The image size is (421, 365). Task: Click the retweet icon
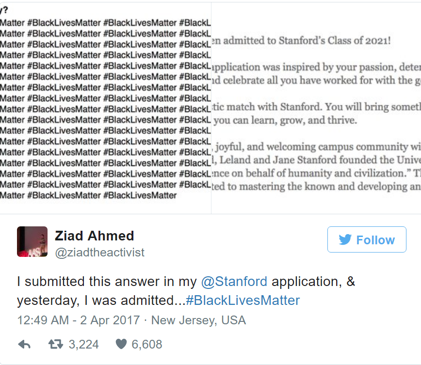(x=55, y=345)
